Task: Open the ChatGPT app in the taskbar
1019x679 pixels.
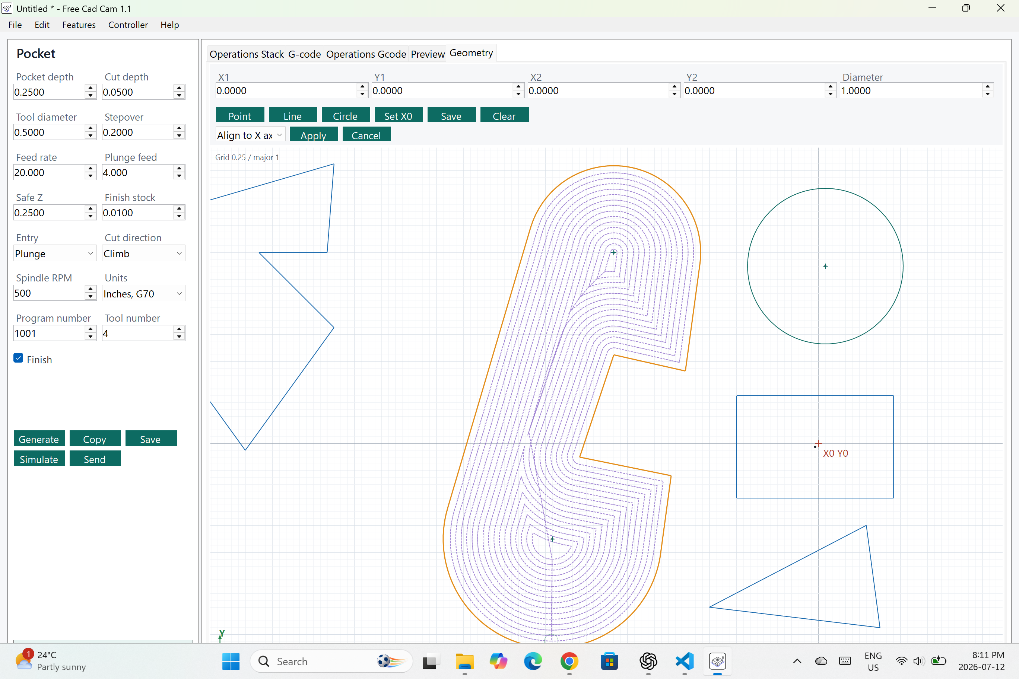Action: [648, 661]
